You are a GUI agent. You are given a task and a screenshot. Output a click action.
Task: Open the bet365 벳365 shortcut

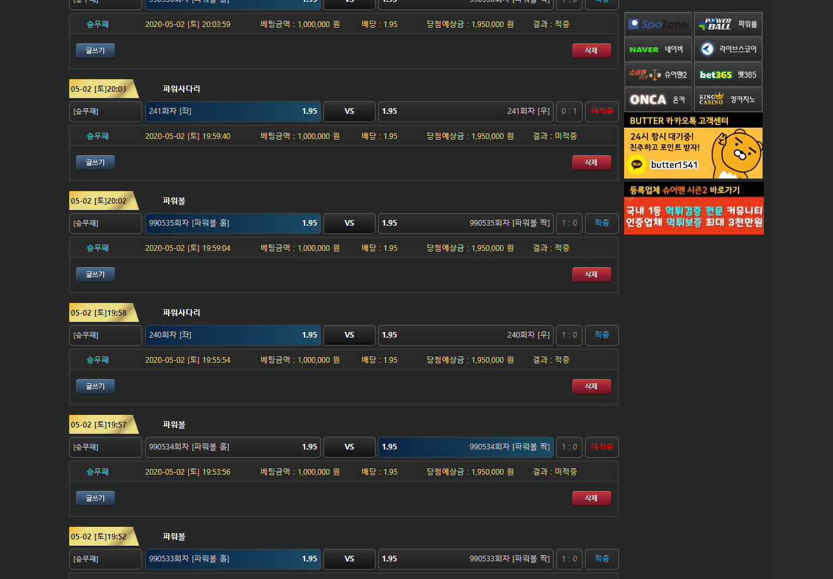click(728, 75)
